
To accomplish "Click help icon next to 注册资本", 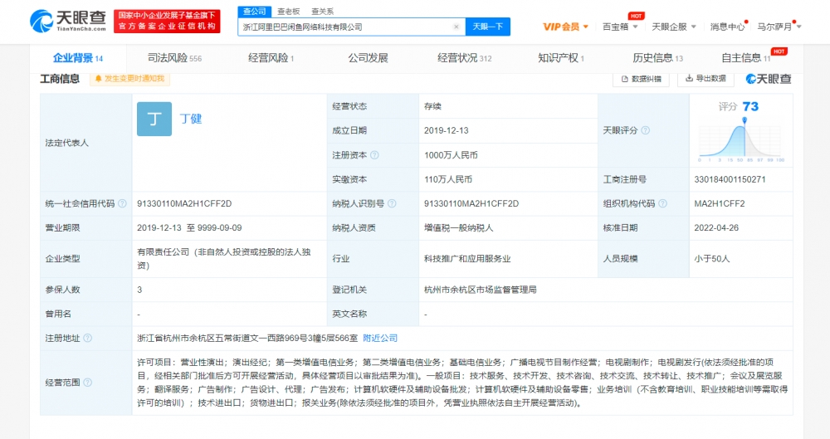I will pyautogui.click(x=374, y=155).
